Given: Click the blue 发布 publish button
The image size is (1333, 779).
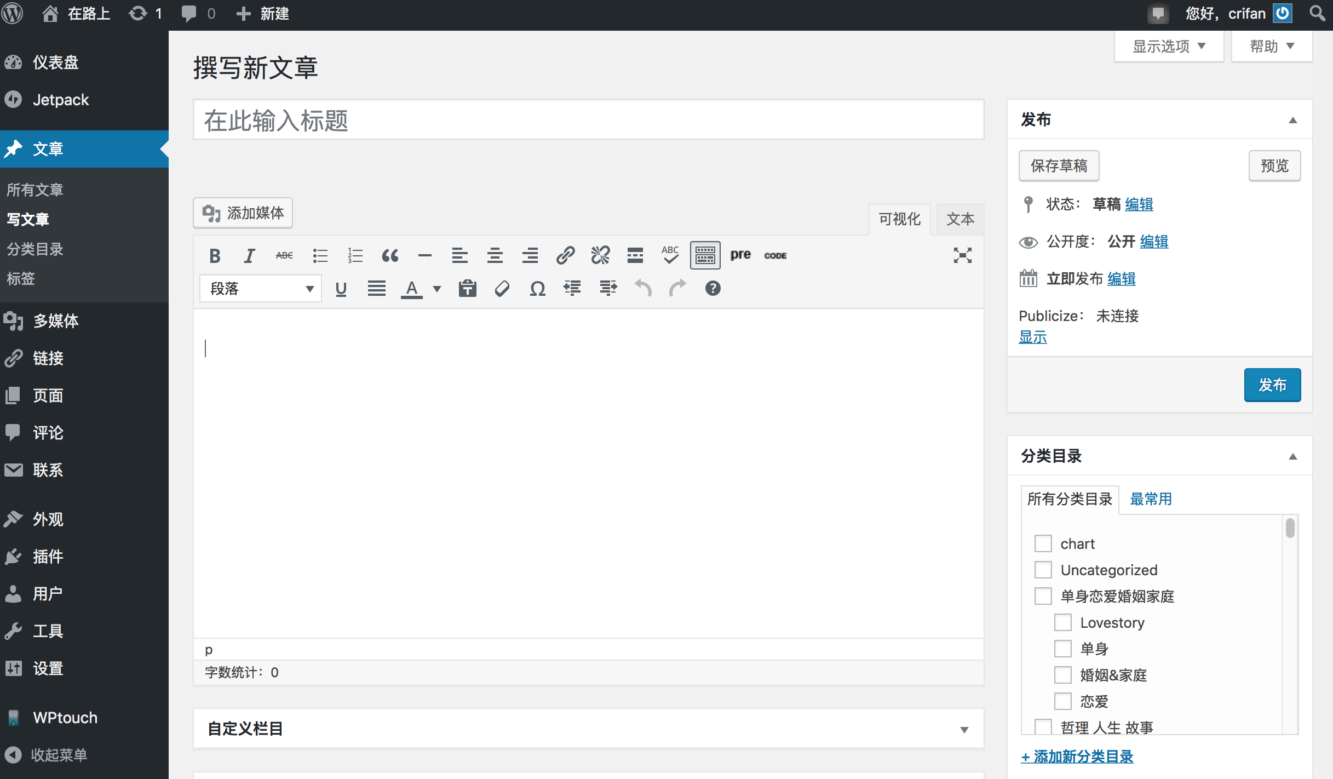Looking at the screenshot, I should pyautogui.click(x=1272, y=385).
